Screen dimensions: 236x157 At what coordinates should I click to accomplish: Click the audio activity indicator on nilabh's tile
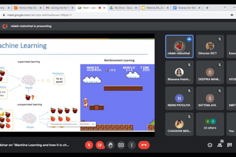(x=189, y=39)
